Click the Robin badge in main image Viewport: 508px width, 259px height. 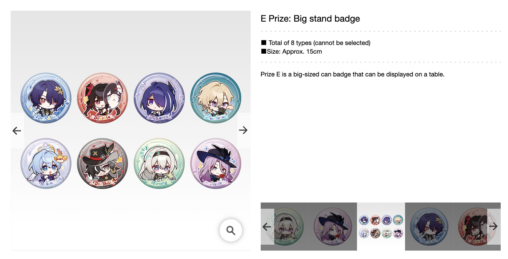pos(46,163)
